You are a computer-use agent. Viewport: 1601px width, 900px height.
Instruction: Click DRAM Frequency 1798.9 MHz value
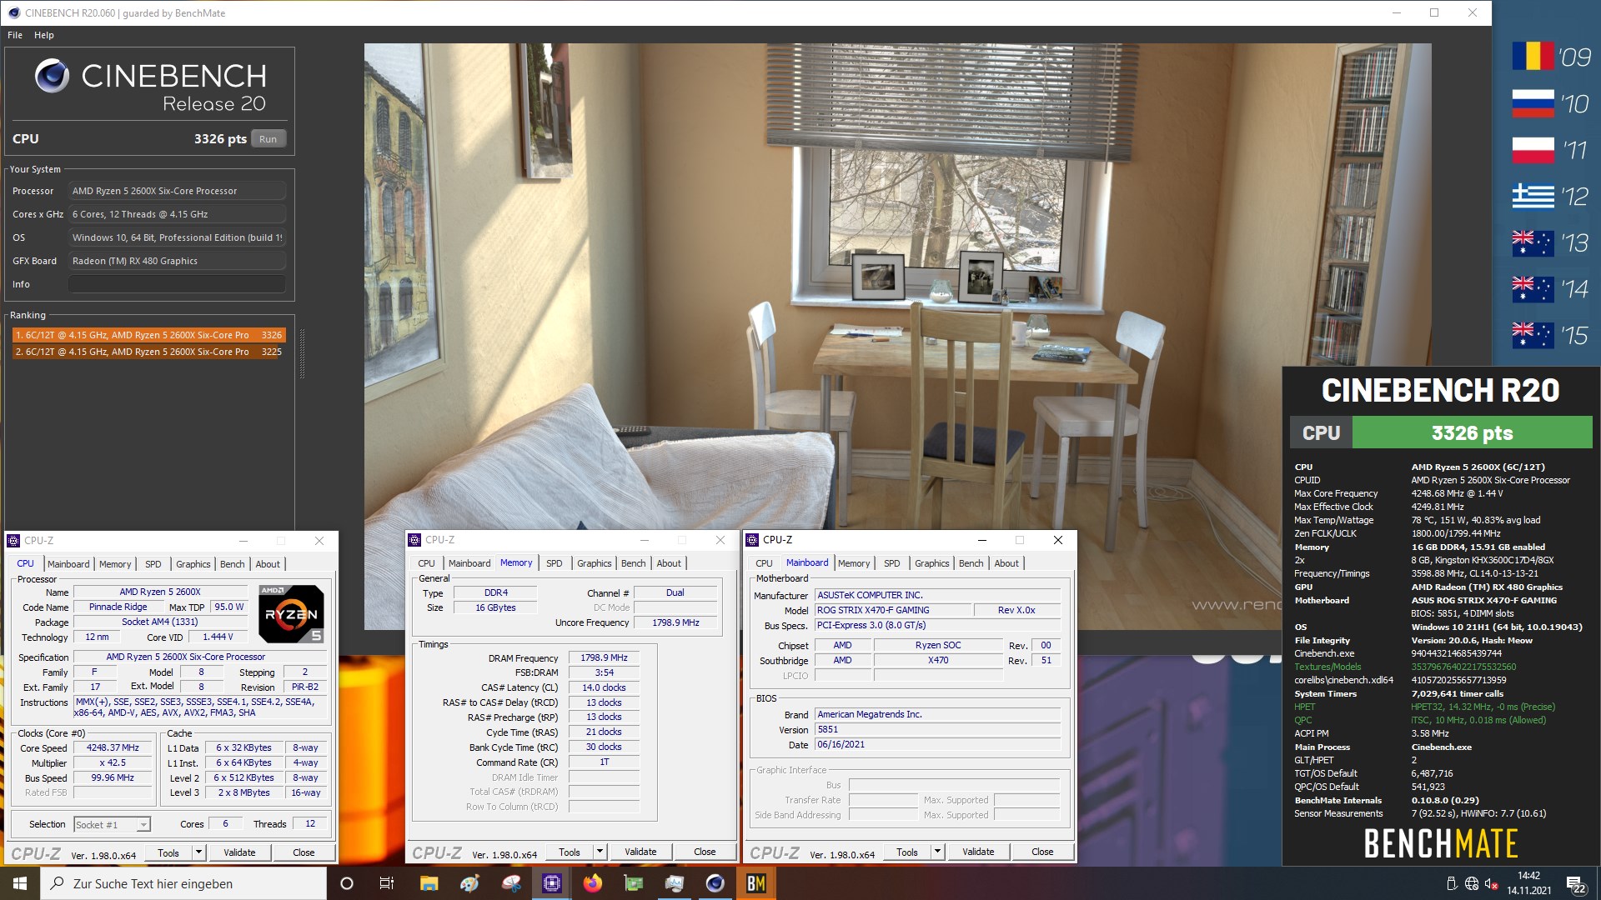604,658
